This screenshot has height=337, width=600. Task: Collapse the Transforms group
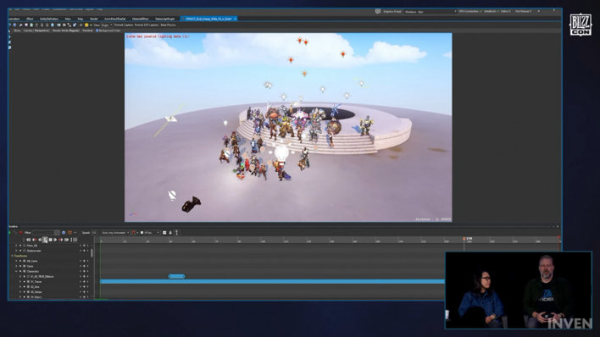(x=12, y=256)
